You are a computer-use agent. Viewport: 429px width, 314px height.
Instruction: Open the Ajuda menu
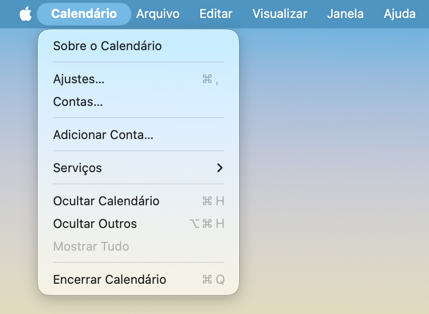point(399,14)
